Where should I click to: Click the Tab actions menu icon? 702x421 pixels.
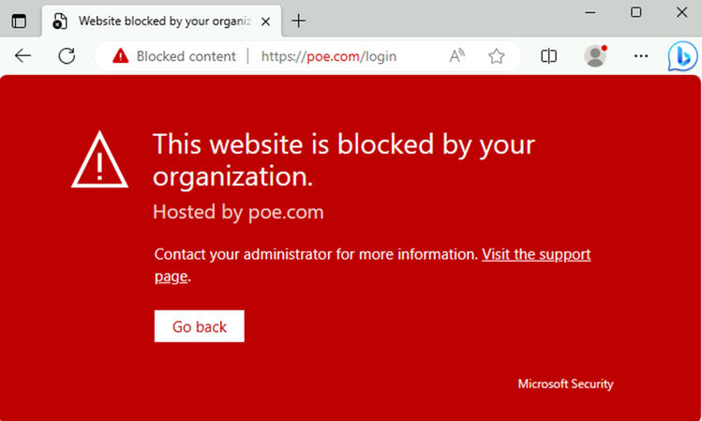[19, 21]
